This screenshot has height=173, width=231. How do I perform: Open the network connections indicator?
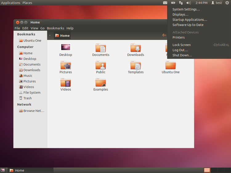pyautogui.click(x=181, y=3)
